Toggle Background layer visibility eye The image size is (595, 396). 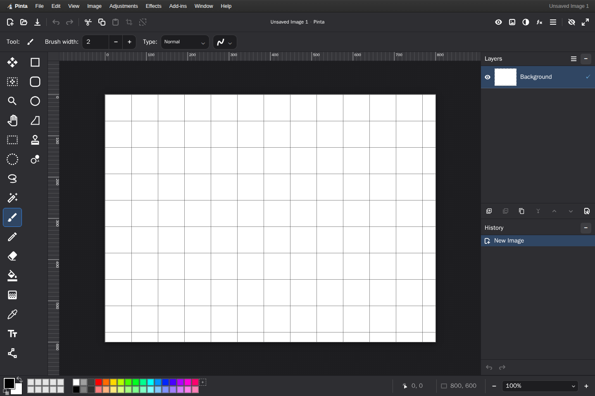point(488,77)
